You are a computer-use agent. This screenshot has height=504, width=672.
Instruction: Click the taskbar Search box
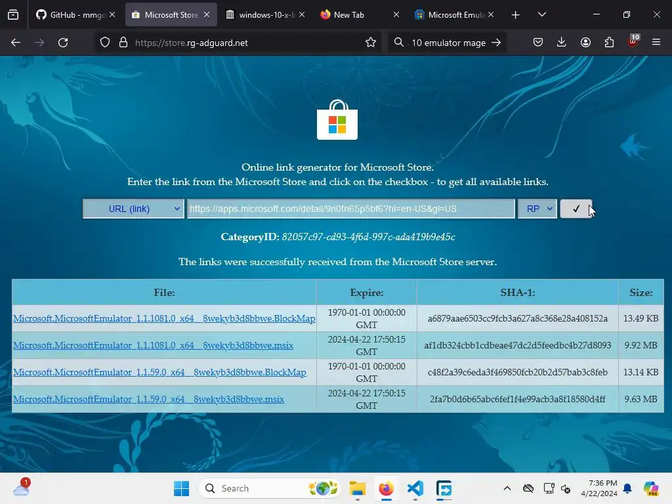click(x=269, y=488)
